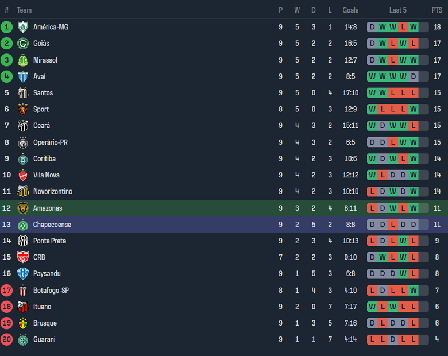The height and width of the screenshot is (356, 448).
Task: Open the Novorizontino team link
Action: click(52, 192)
